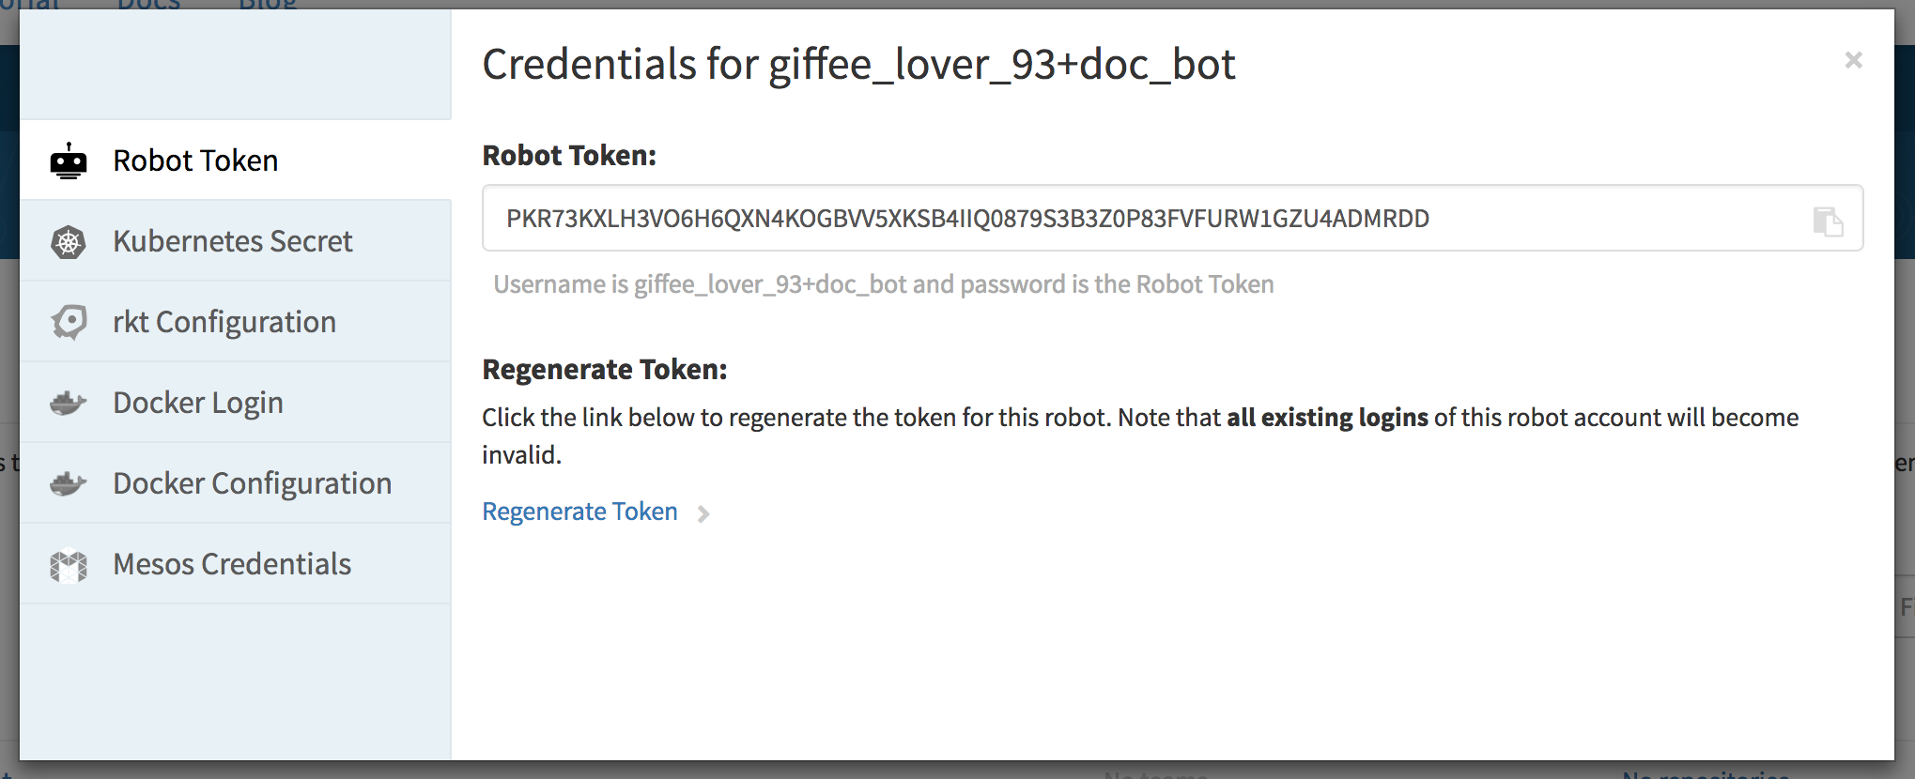1915x779 pixels.
Task: Copy the robot token to clipboard
Action: tap(1828, 221)
